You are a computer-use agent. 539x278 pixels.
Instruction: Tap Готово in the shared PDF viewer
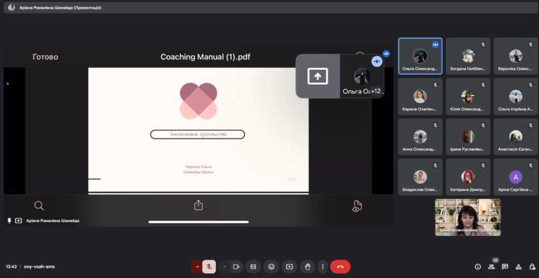pyautogui.click(x=45, y=57)
